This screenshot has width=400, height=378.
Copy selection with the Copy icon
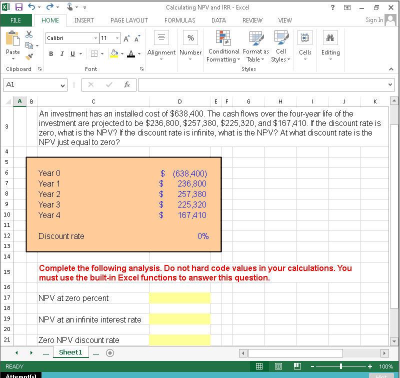[29, 45]
